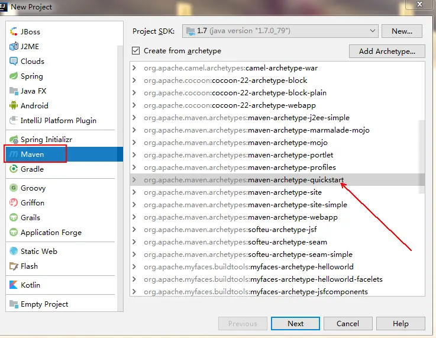Expand maven-archetype-webapp node
This screenshot has width=436, height=338.
pos(134,217)
